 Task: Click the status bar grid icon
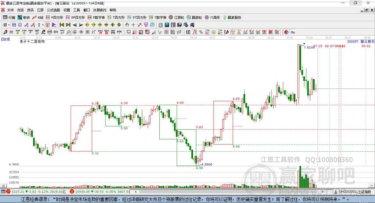3,192
